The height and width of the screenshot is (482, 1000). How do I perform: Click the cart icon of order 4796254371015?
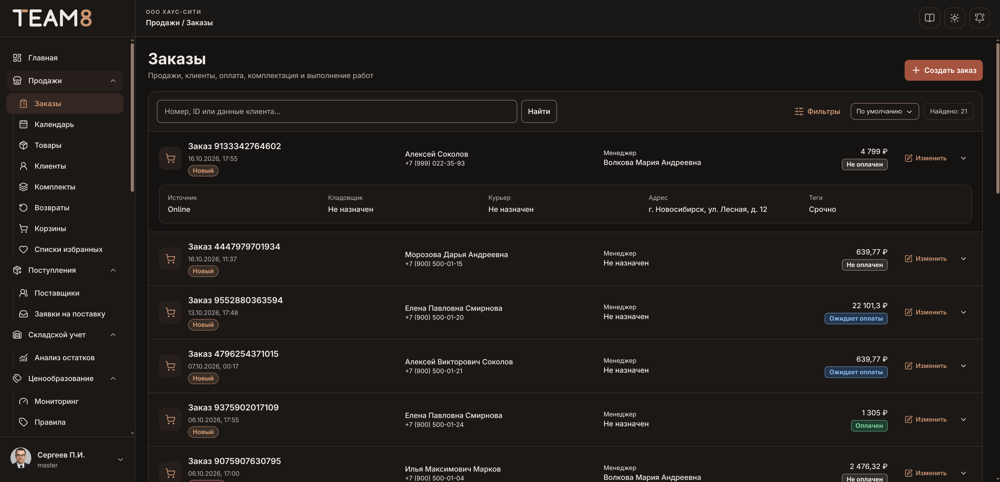[x=170, y=366]
